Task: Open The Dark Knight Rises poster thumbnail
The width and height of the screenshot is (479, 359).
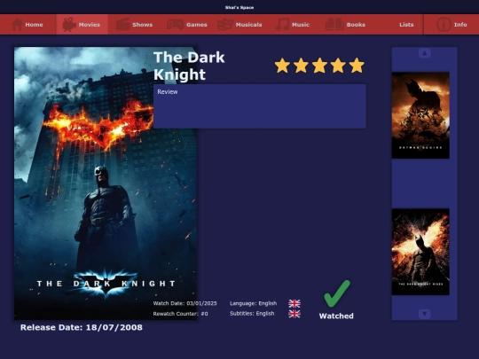Action: [x=420, y=252]
